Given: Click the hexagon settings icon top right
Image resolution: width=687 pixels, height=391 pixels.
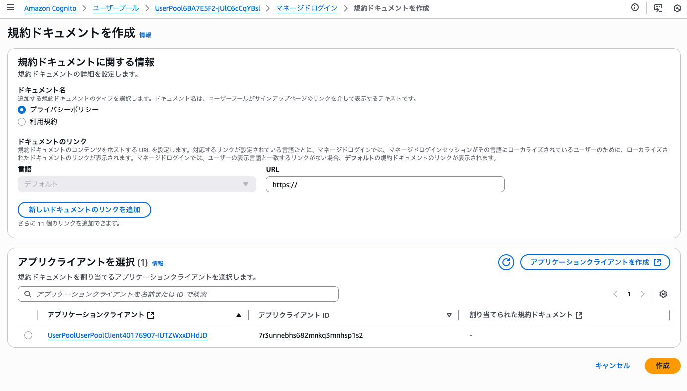Looking at the screenshot, I should pyautogui.click(x=677, y=8).
